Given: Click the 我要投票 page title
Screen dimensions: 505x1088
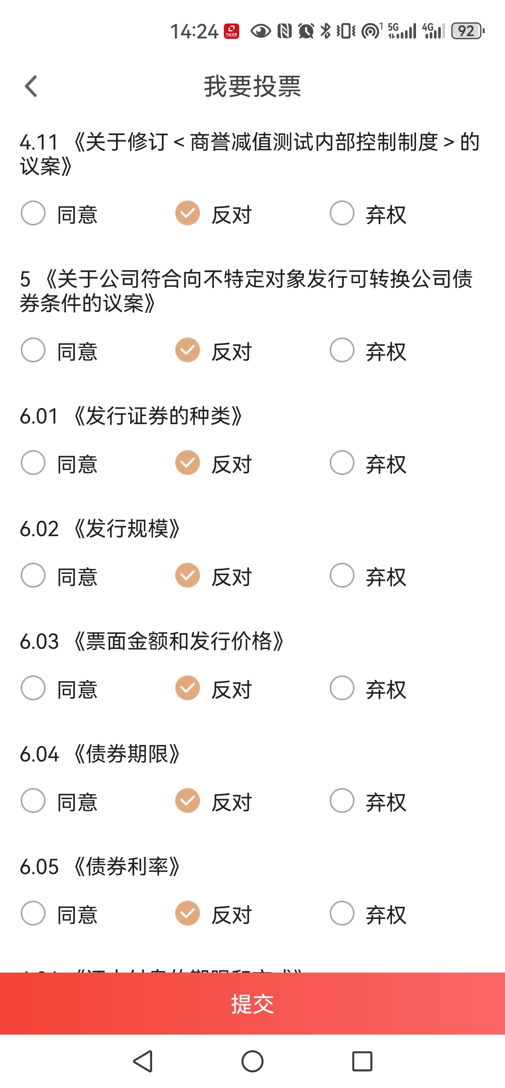Looking at the screenshot, I should (252, 87).
